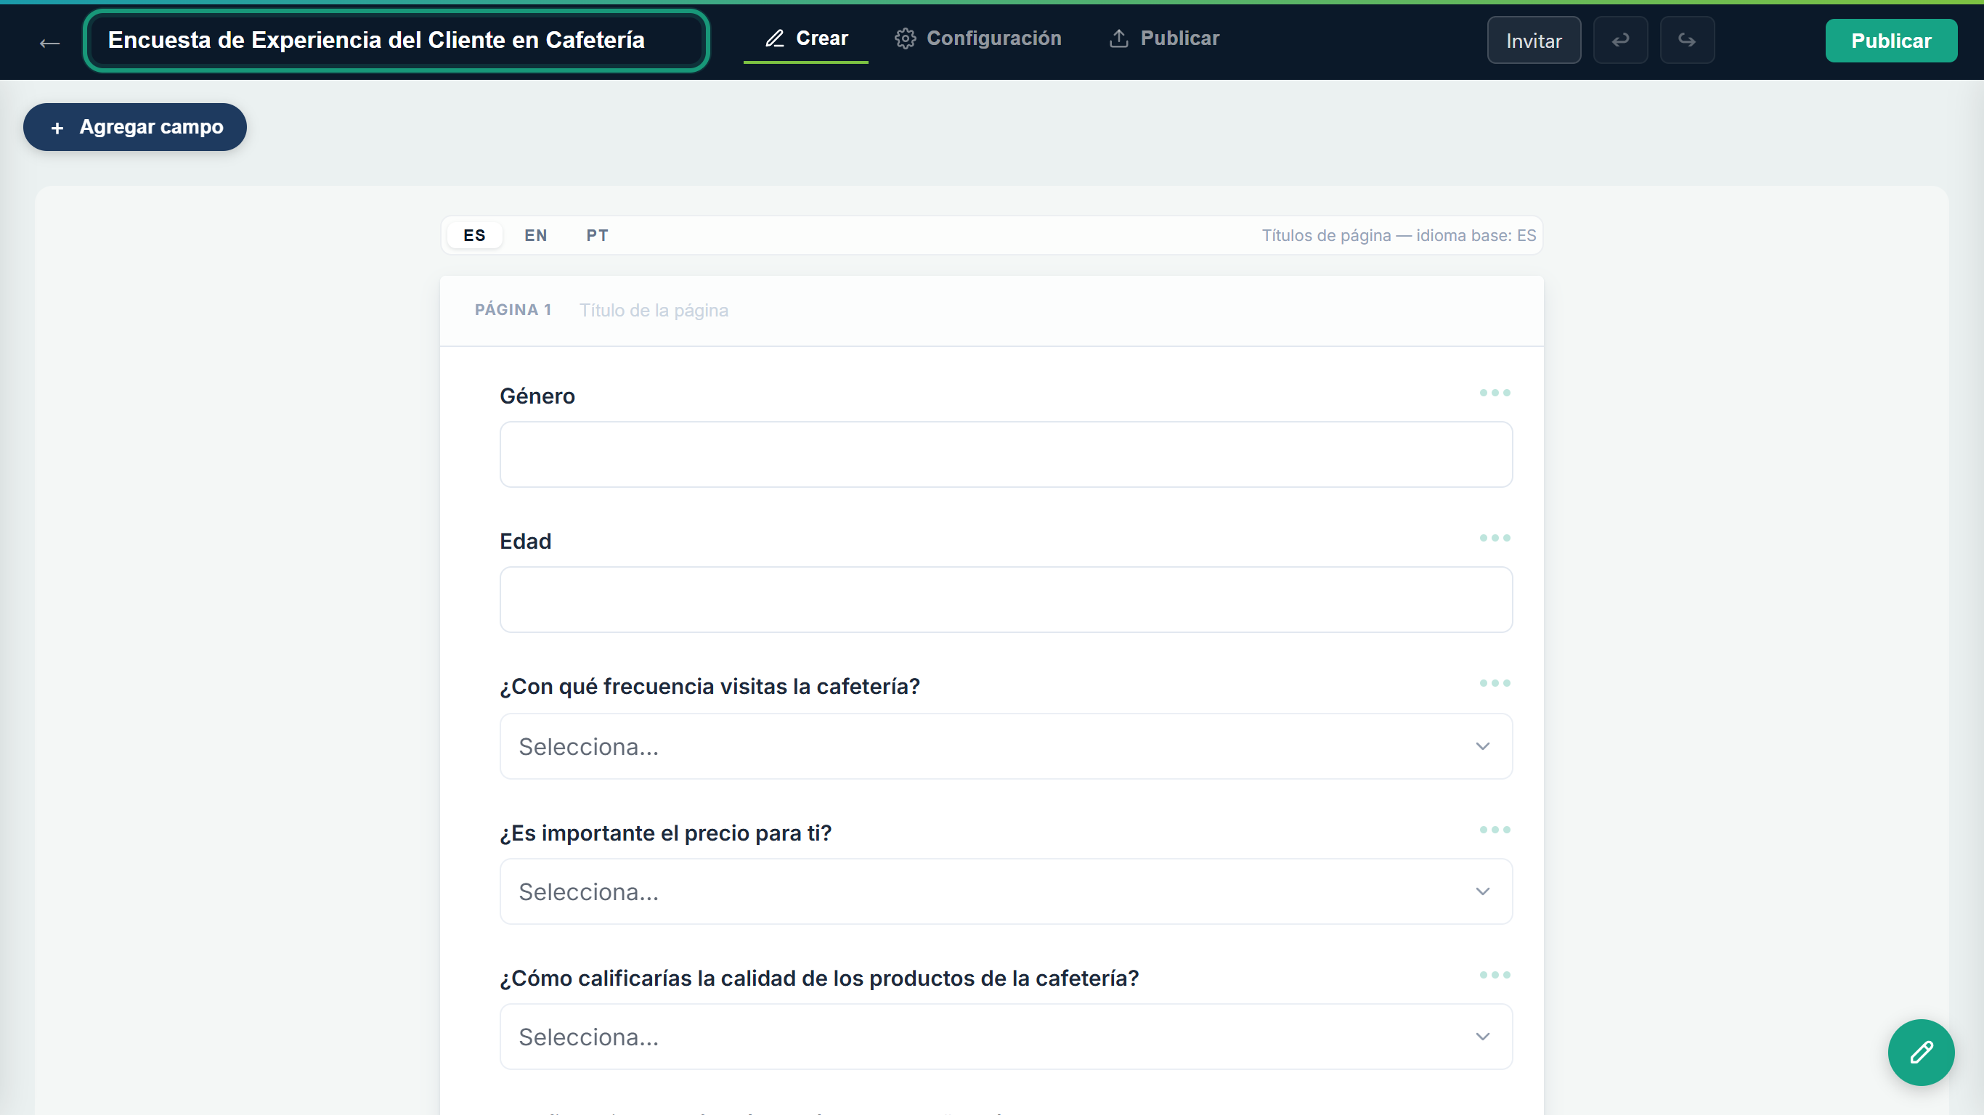This screenshot has width=1984, height=1115.
Task: Click the Título de la página field
Action: [654, 310]
